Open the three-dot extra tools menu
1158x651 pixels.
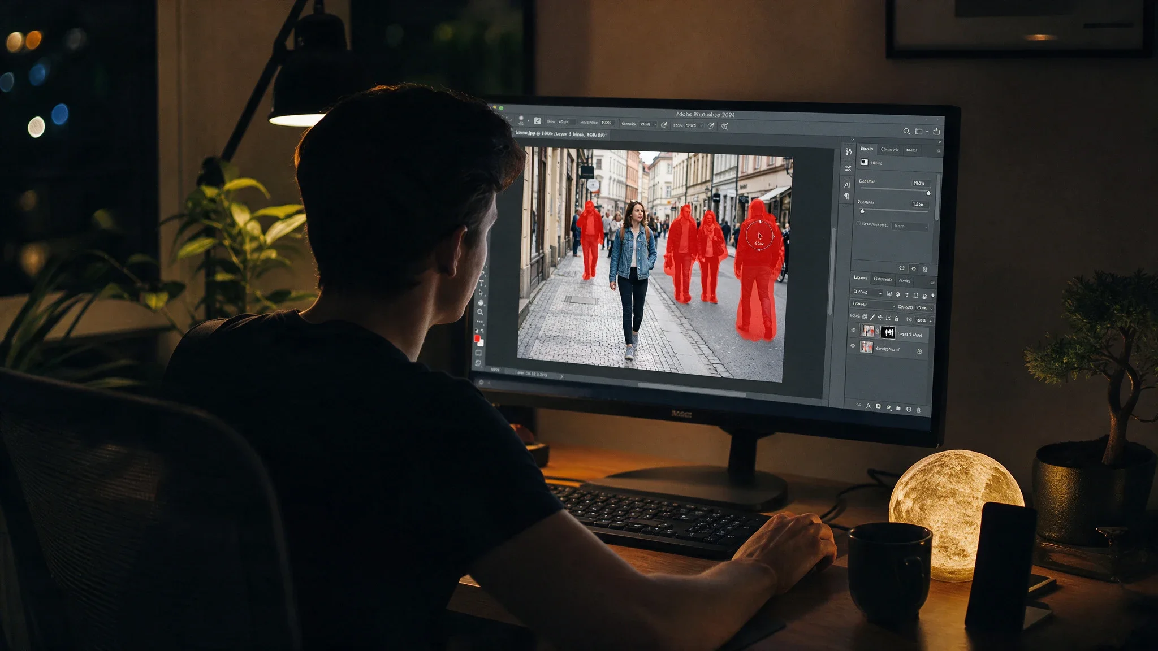(479, 322)
